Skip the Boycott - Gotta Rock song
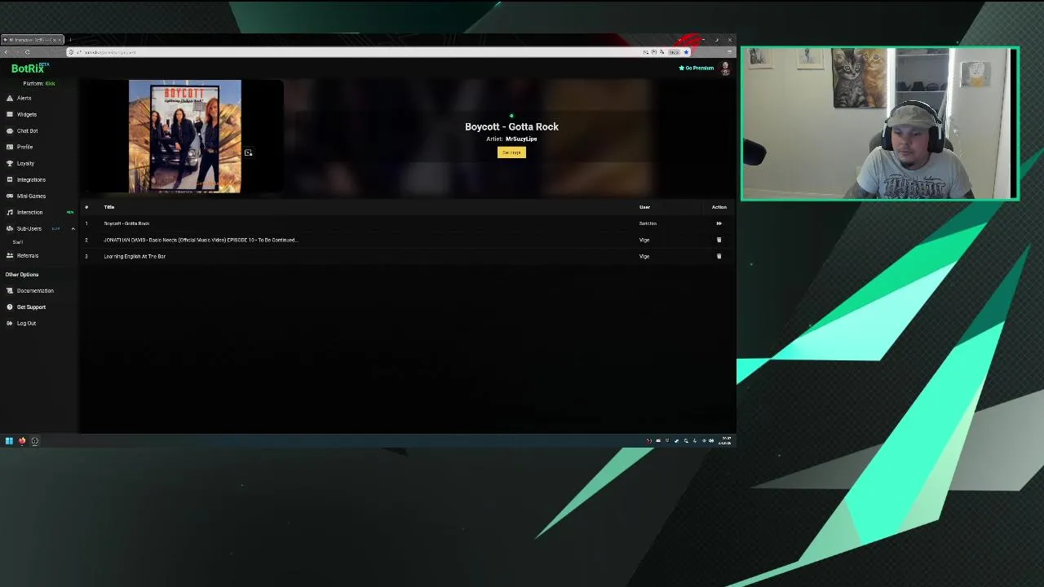The width and height of the screenshot is (1044, 587). (719, 223)
